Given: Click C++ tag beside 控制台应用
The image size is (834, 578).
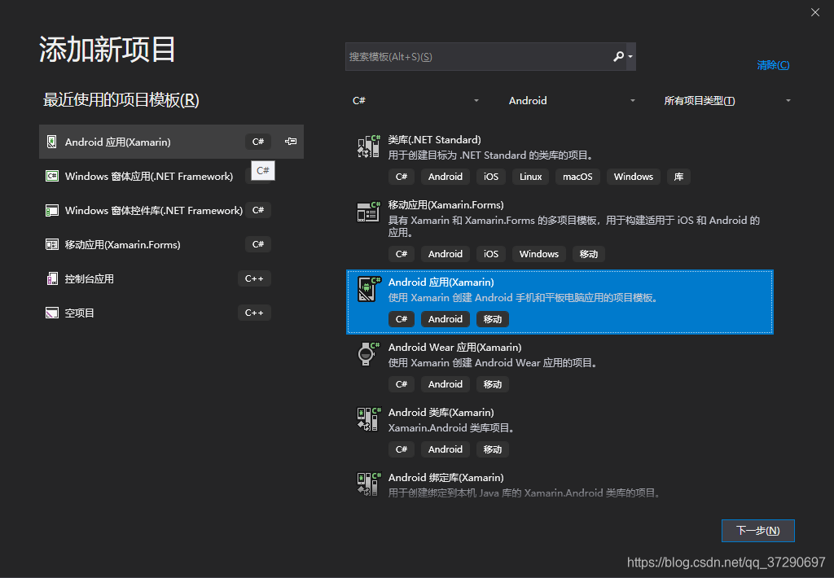Looking at the screenshot, I should 254,278.
